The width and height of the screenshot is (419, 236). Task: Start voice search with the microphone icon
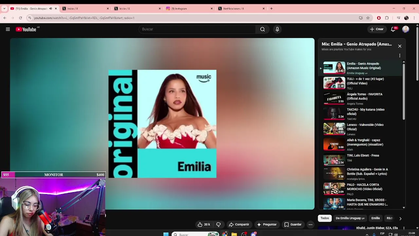[x=277, y=29]
